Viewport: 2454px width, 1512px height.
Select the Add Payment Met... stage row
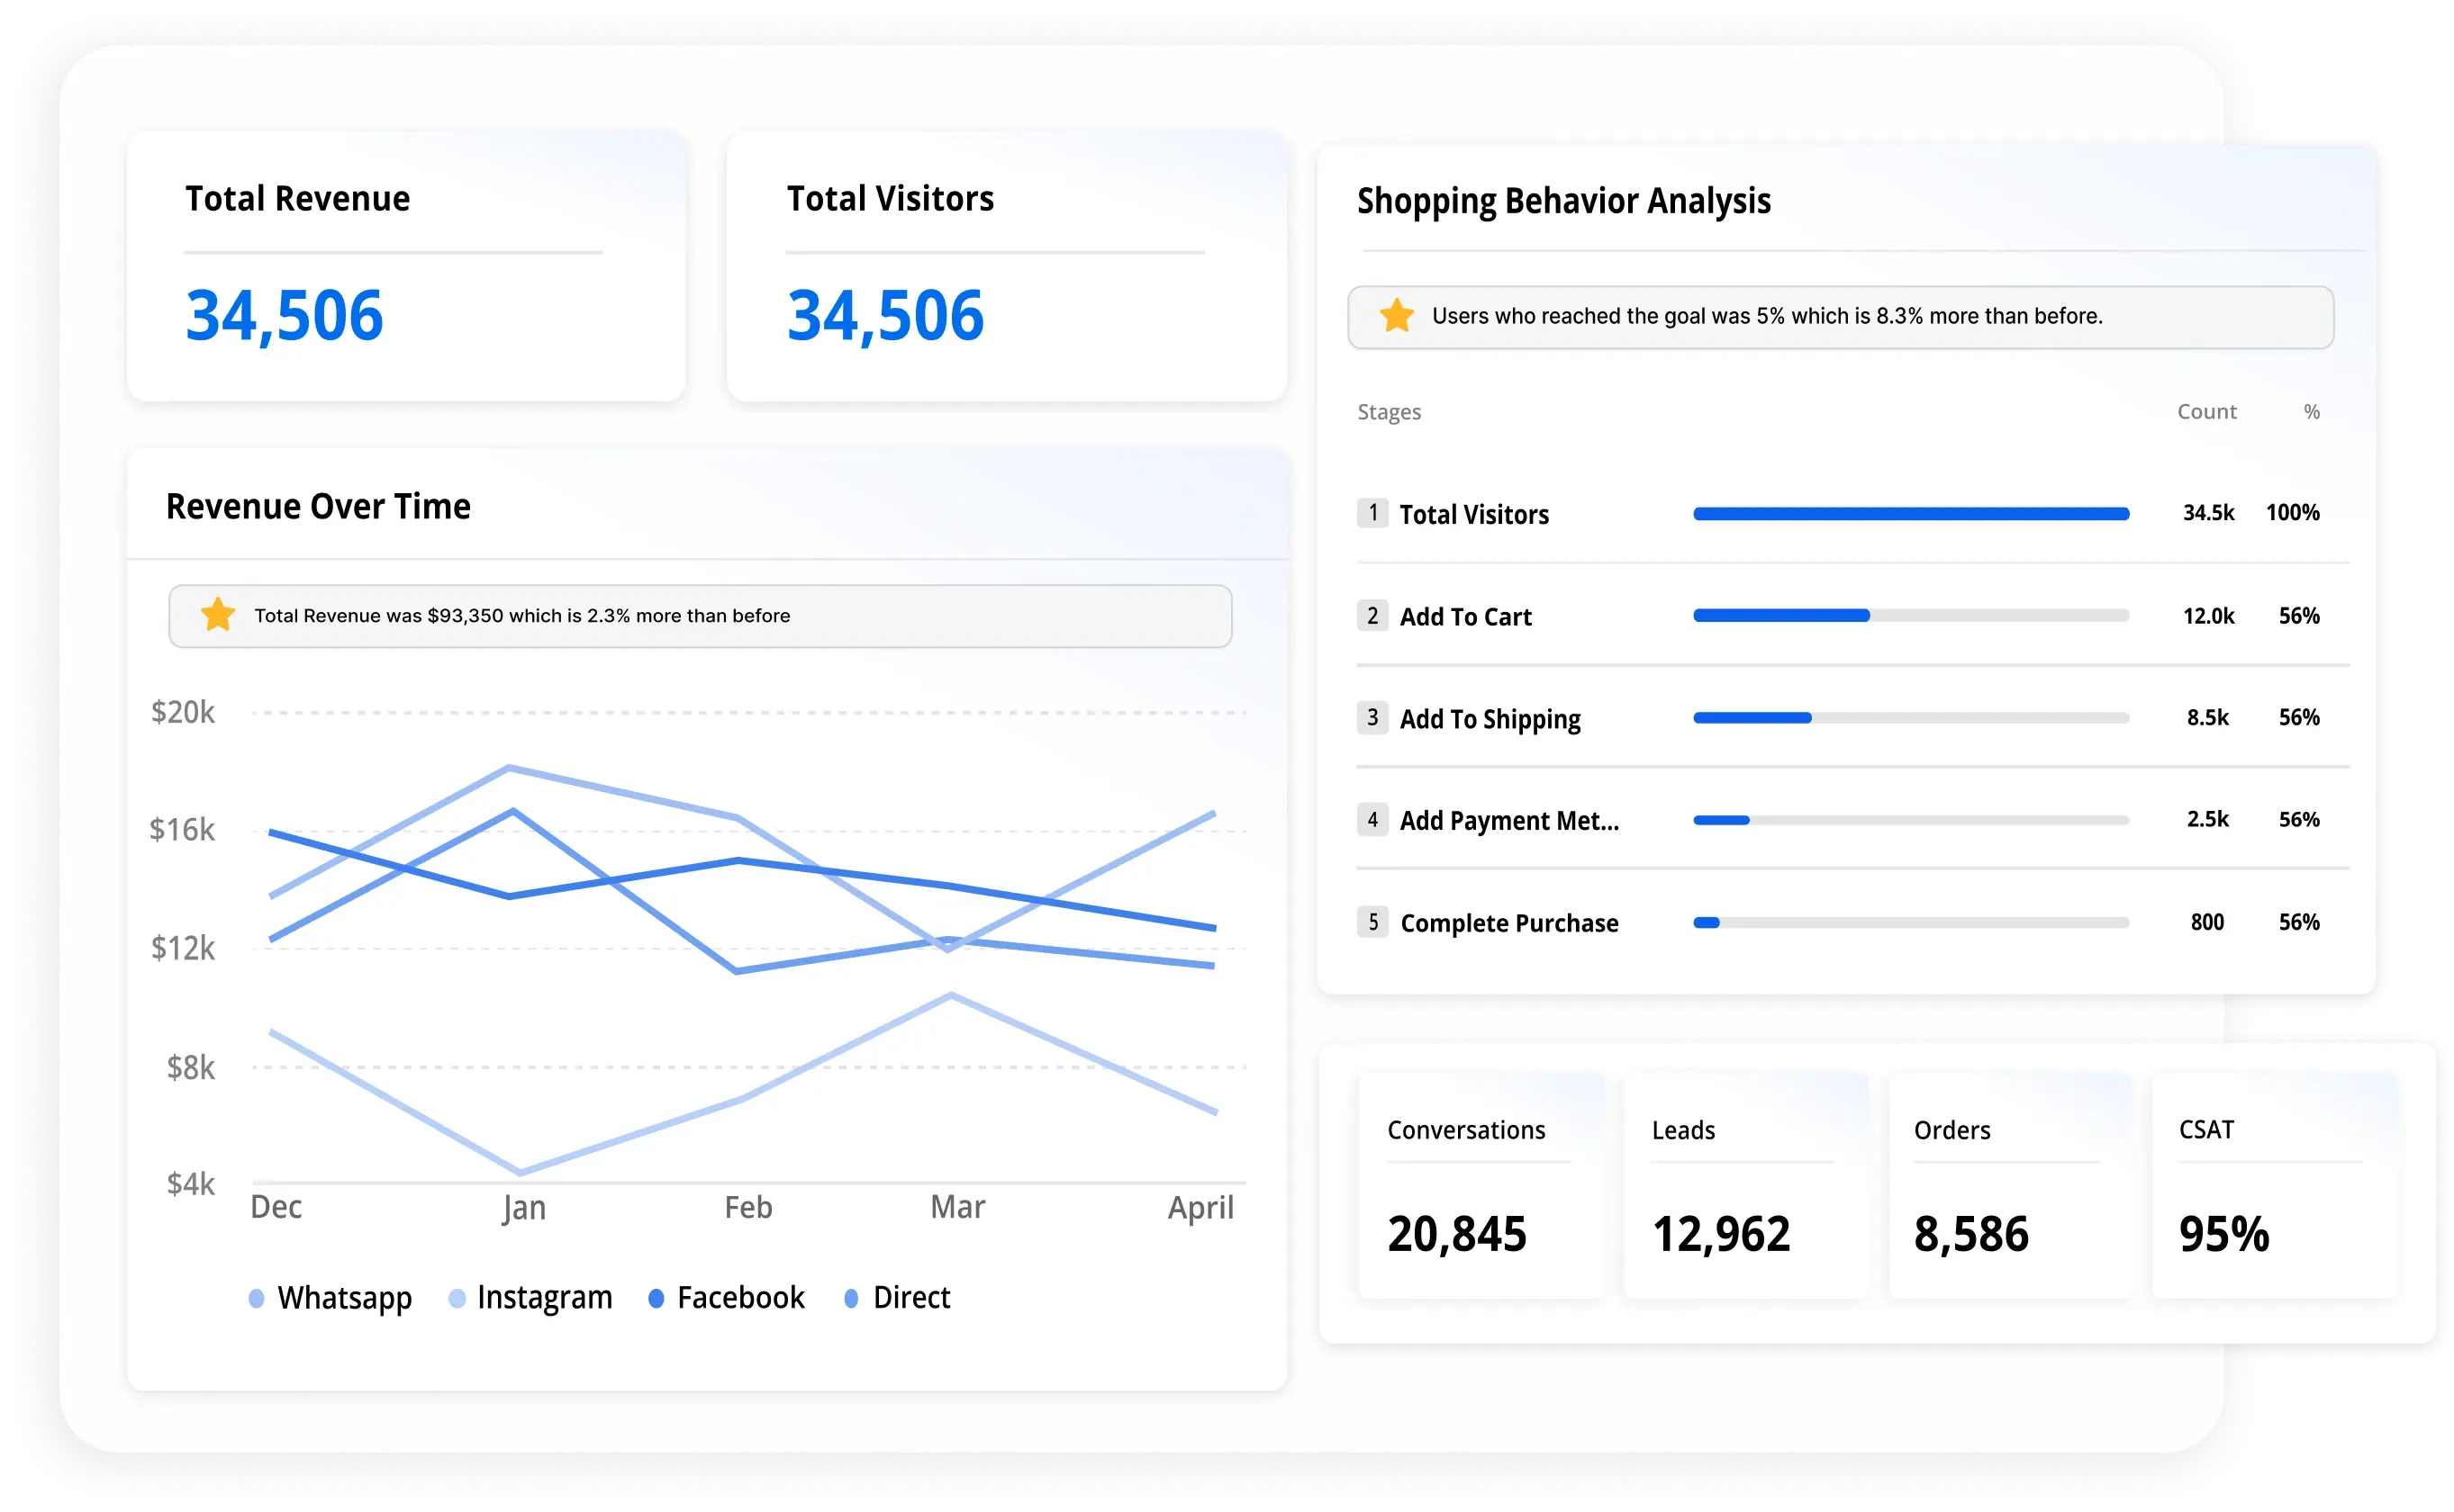tap(1508, 821)
